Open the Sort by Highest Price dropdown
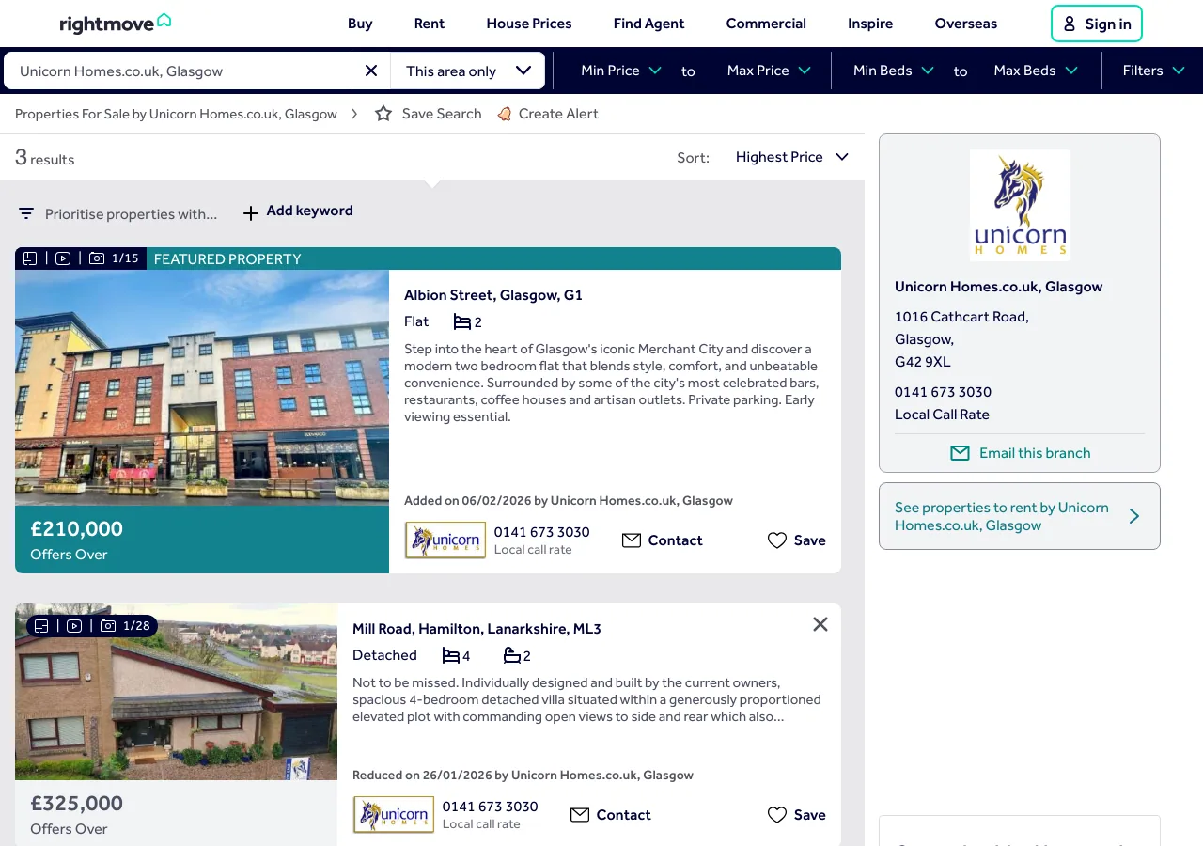The width and height of the screenshot is (1203, 846). coord(791,157)
